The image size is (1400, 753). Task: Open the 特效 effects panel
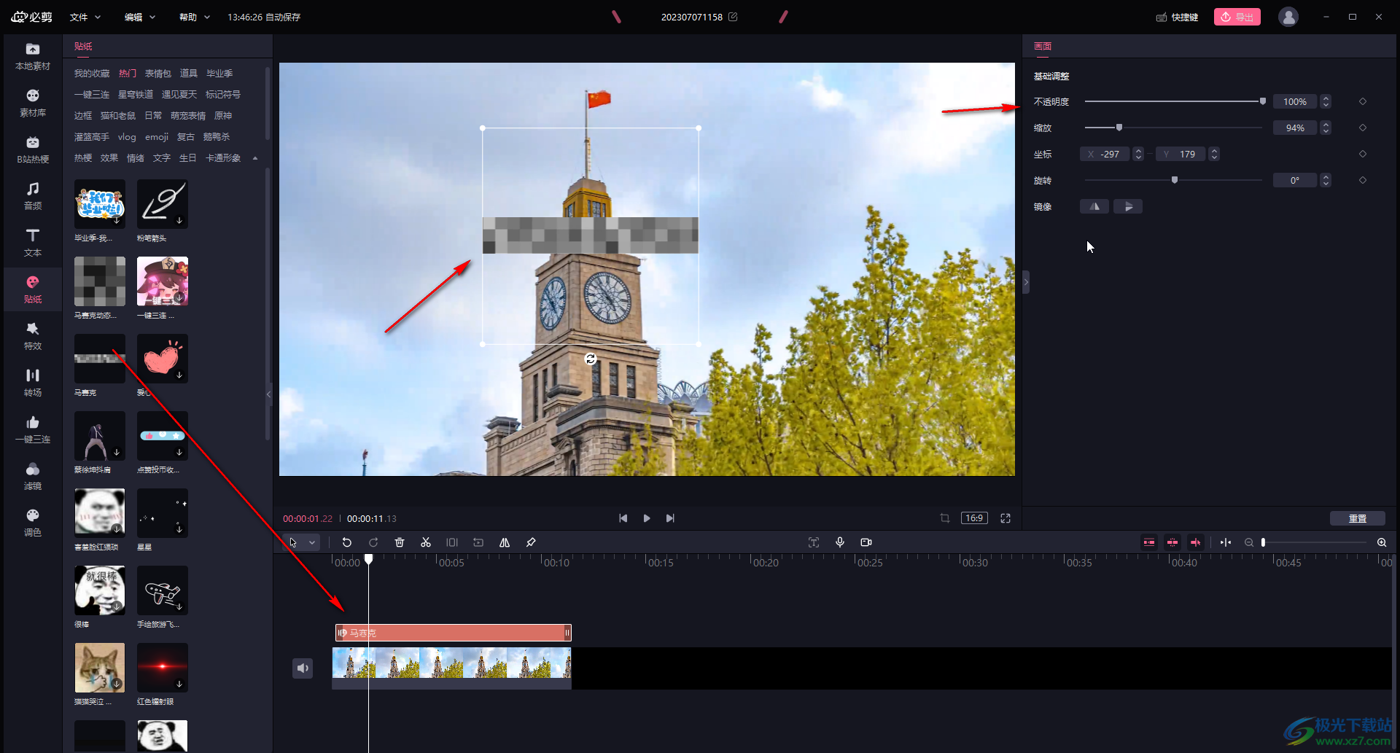tap(33, 337)
